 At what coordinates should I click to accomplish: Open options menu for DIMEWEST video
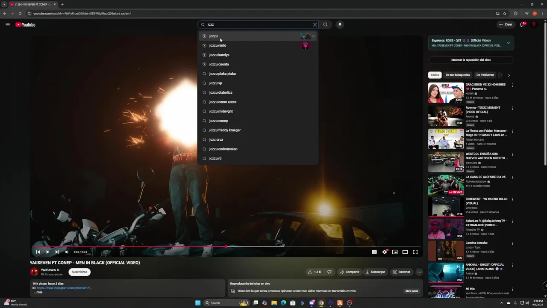click(512, 200)
